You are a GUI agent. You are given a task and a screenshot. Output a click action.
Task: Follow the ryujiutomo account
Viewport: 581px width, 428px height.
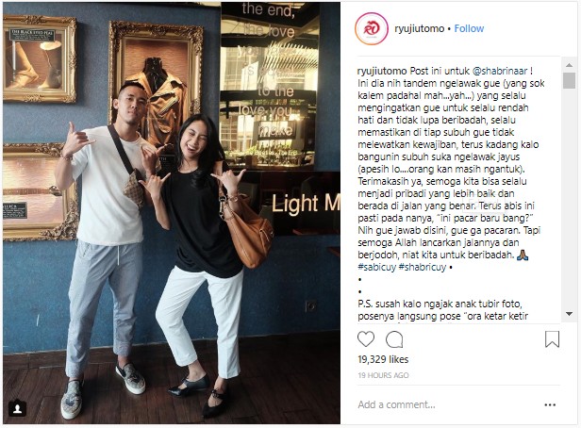coord(469,28)
